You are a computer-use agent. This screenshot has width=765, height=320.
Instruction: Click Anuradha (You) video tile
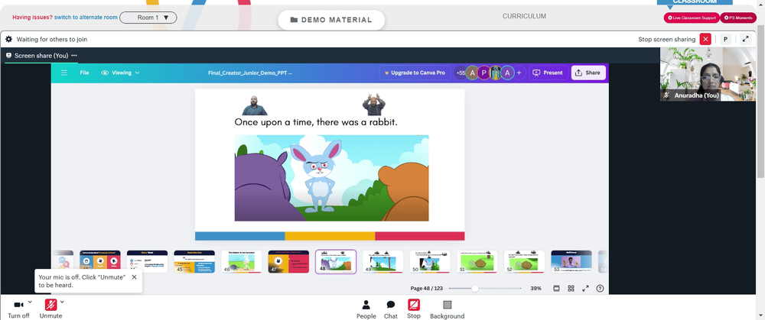708,74
